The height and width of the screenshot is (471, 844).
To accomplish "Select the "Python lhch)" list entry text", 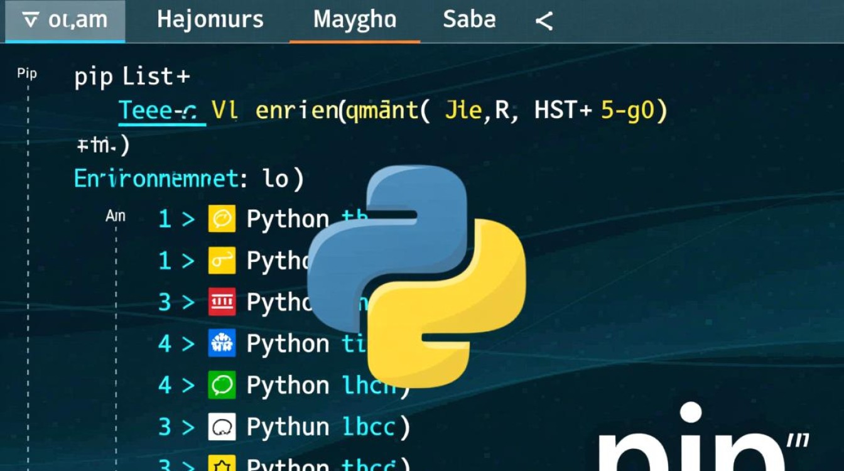I will point(328,386).
